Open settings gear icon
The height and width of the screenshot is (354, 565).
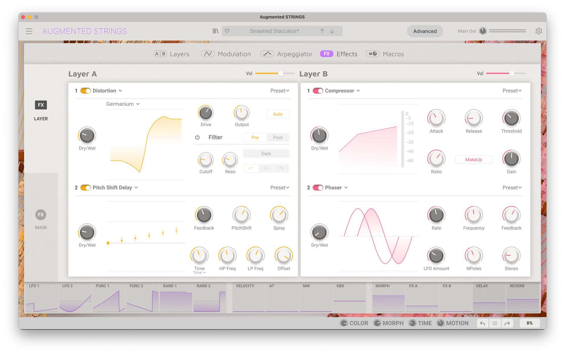click(x=539, y=31)
